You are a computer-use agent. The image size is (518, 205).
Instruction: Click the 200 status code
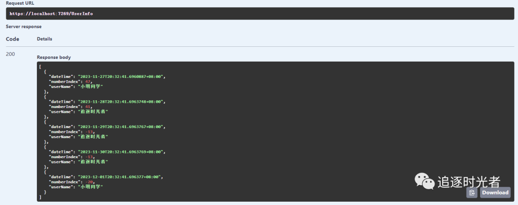[11, 54]
